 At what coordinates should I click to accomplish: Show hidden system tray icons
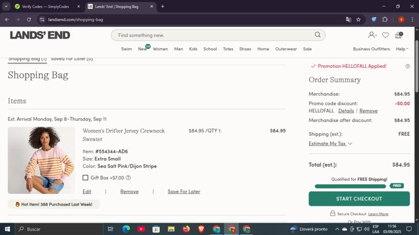click(x=337, y=229)
